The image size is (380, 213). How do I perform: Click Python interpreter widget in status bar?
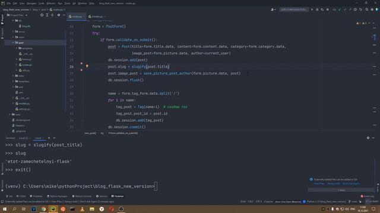tap(326, 202)
